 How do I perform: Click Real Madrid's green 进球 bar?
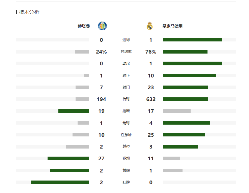[x=192, y=40]
